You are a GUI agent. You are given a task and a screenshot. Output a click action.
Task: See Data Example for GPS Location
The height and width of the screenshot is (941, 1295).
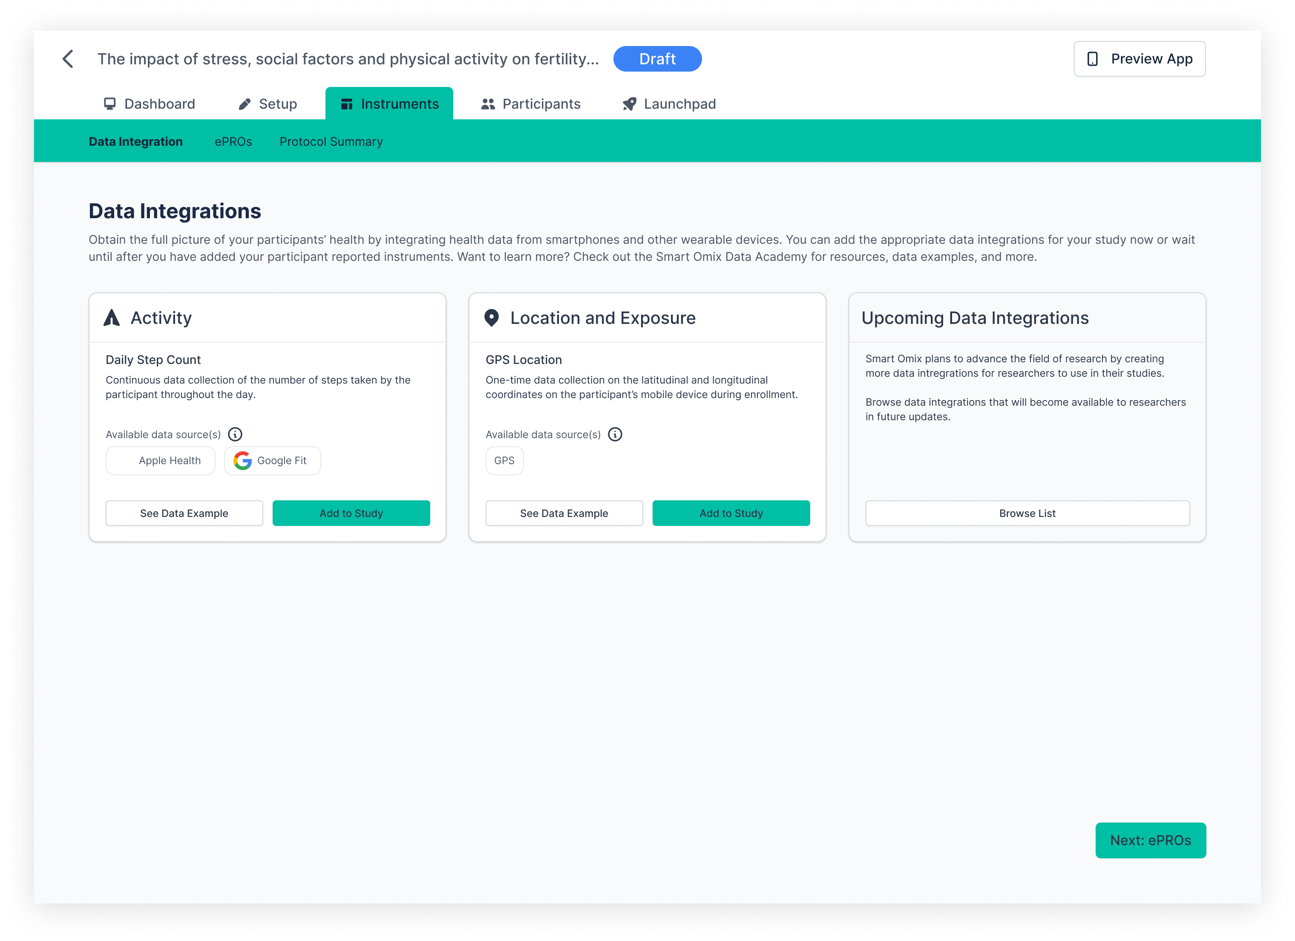click(564, 513)
